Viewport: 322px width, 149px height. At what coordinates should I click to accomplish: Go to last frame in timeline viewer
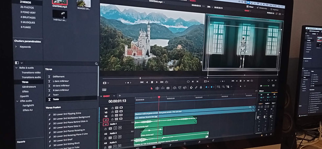(248, 81)
